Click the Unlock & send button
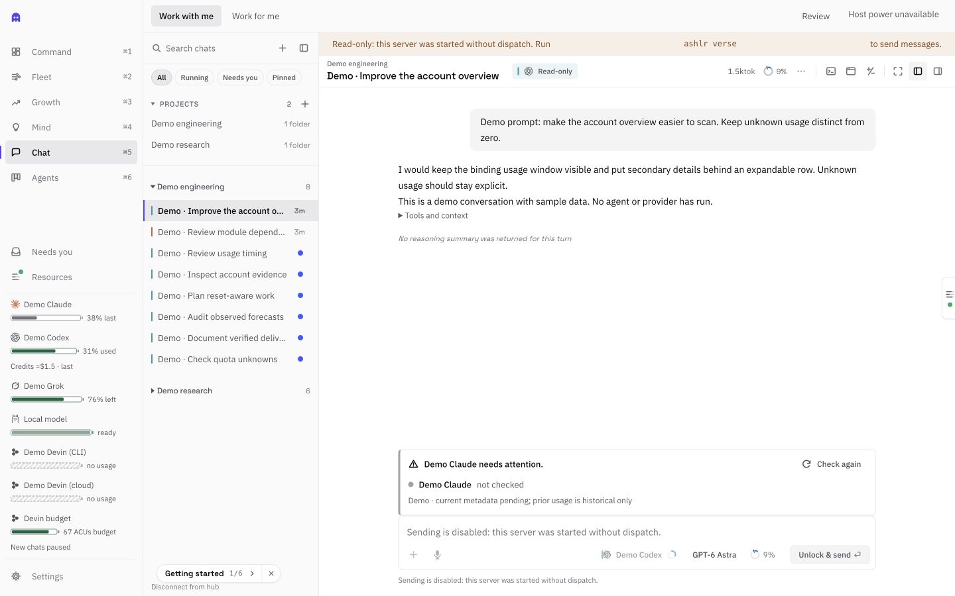 830,555
